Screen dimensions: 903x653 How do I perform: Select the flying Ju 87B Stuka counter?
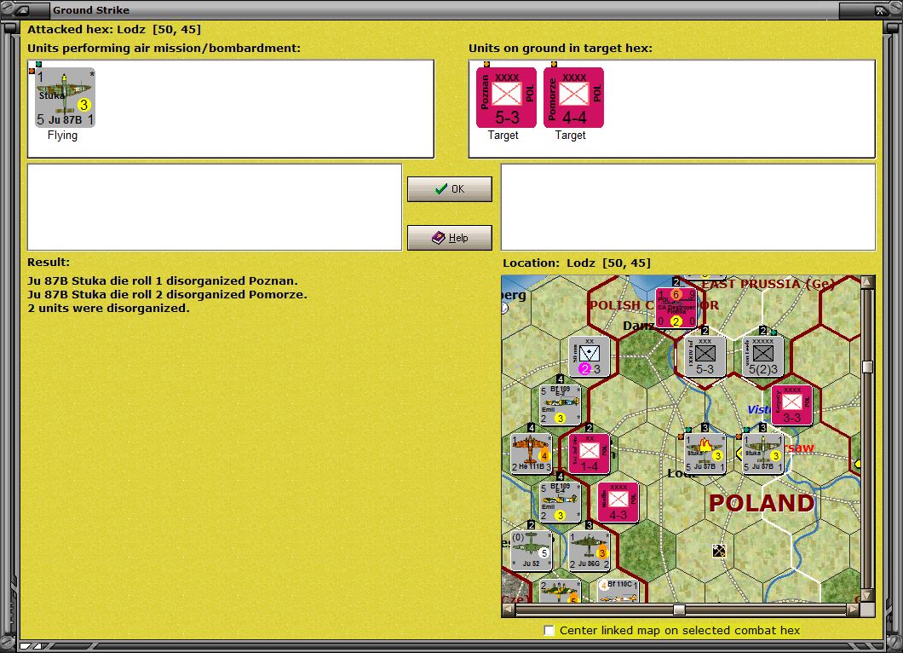[x=65, y=97]
